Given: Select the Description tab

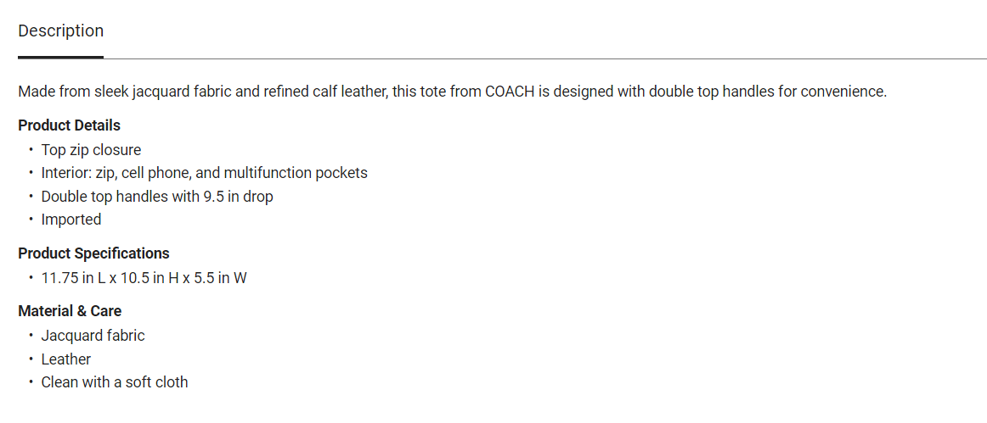Looking at the screenshot, I should (x=60, y=31).
